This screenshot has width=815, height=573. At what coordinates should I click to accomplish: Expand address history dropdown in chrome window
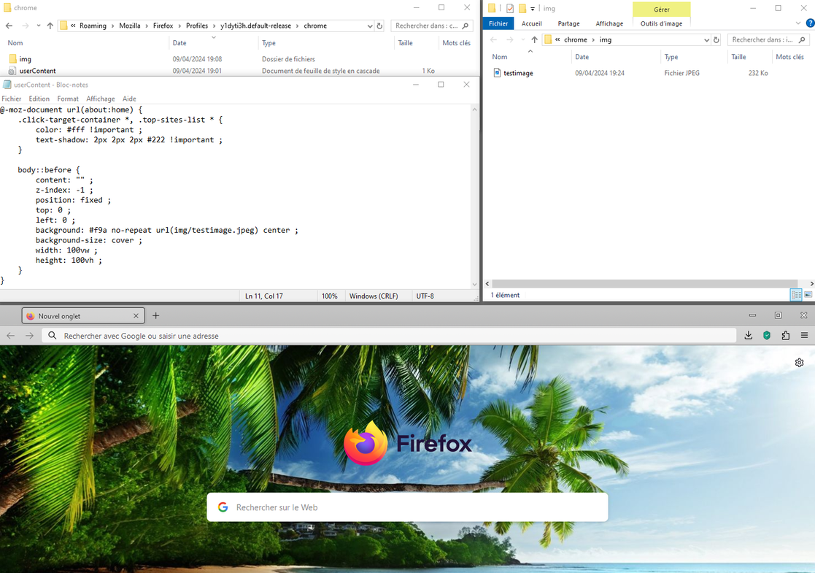click(x=370, y=26)
